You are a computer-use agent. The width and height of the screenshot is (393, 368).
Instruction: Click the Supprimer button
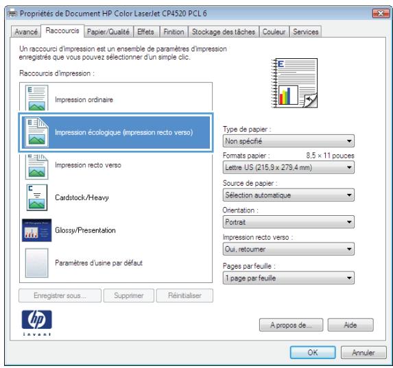(129, 295)
